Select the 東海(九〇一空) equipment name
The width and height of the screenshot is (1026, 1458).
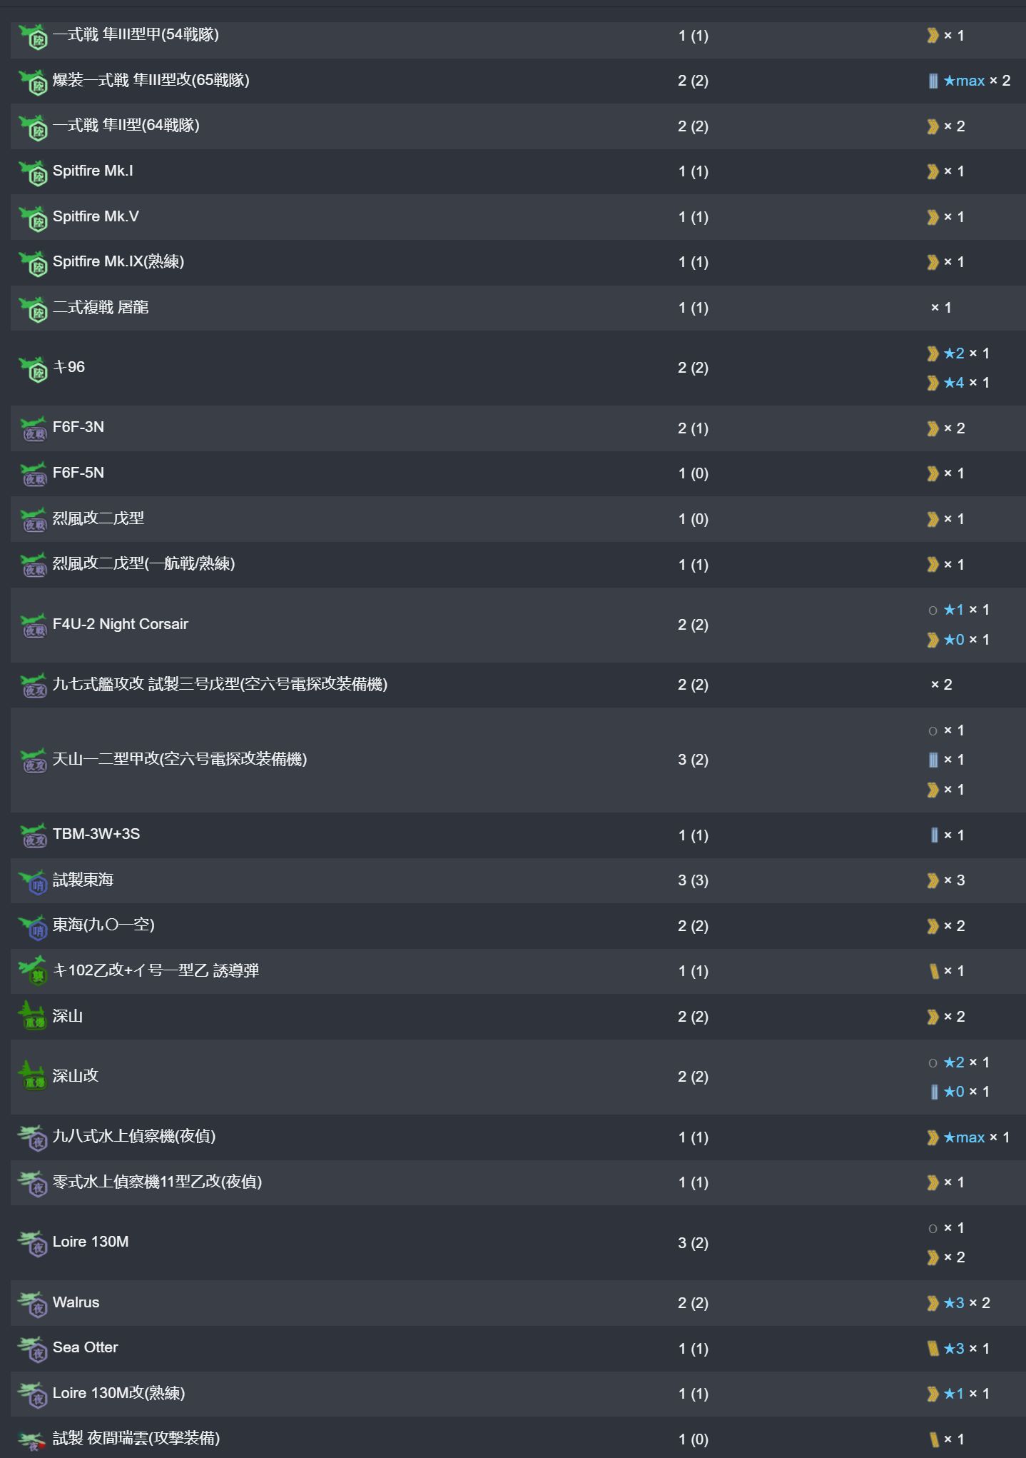pos(103,925)
